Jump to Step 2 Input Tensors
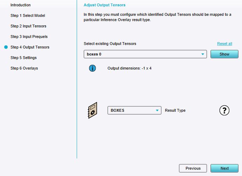The height and width of the screenshot is (176, 242). point(28,26)
